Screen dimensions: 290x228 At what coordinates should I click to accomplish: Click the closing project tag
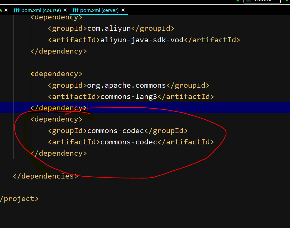coord(19,199)
